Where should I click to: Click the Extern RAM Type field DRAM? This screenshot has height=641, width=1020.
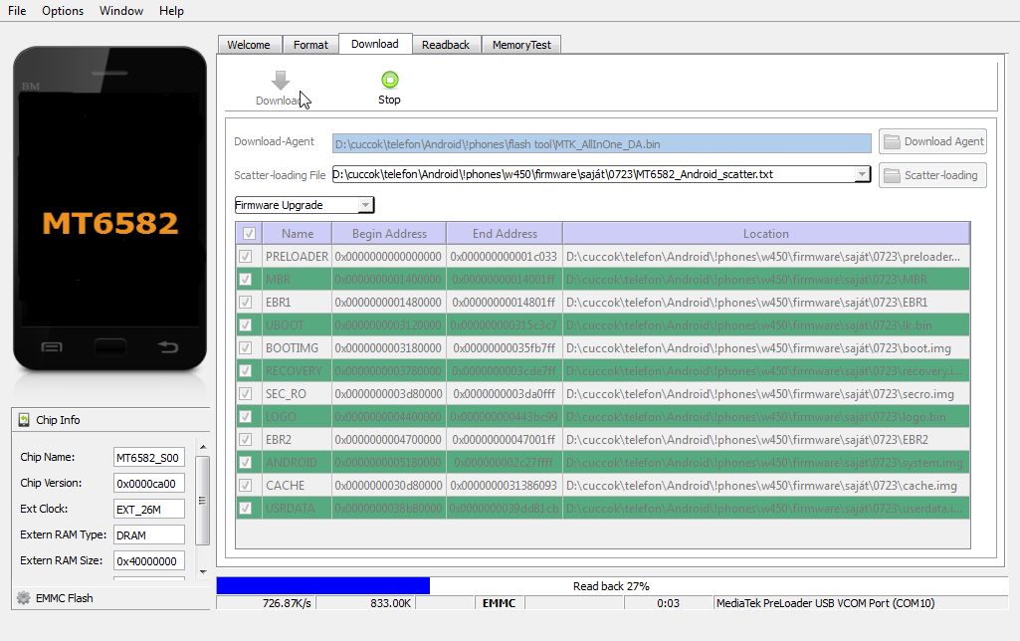pos(149,534)
